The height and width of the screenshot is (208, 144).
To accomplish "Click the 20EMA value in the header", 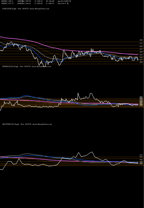I will (x=7, y=1).
